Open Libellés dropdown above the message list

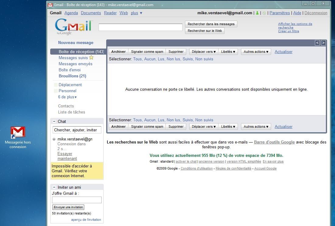[228, 52]
